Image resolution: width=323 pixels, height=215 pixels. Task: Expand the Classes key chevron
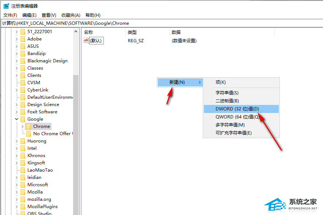17,68
